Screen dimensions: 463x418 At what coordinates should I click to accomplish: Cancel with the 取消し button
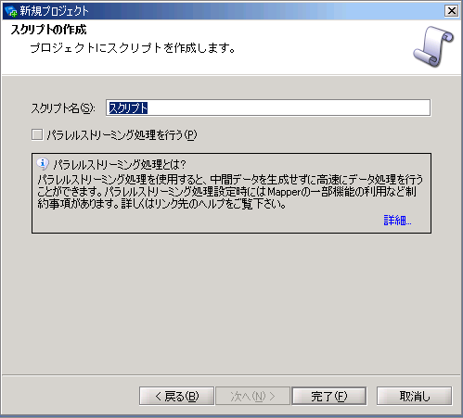coord(414,396)
